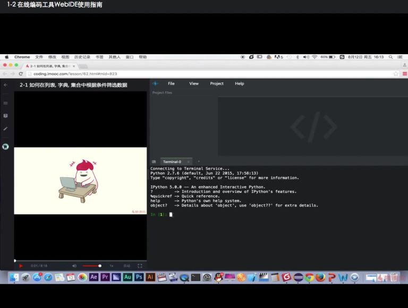Open Chrome's red hamburger menu icon
Viewport: 408px width, 308px height.
(404, 74)
